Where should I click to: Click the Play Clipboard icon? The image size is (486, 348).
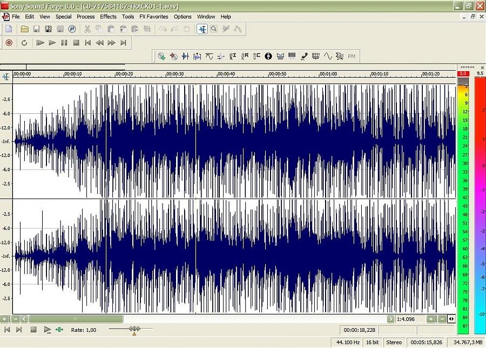pos(135,29)
